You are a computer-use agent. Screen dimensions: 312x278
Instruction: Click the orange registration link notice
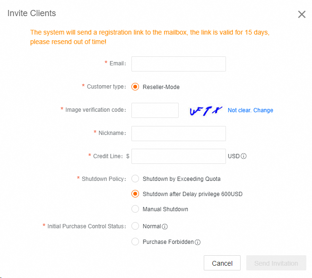(149, 37)
